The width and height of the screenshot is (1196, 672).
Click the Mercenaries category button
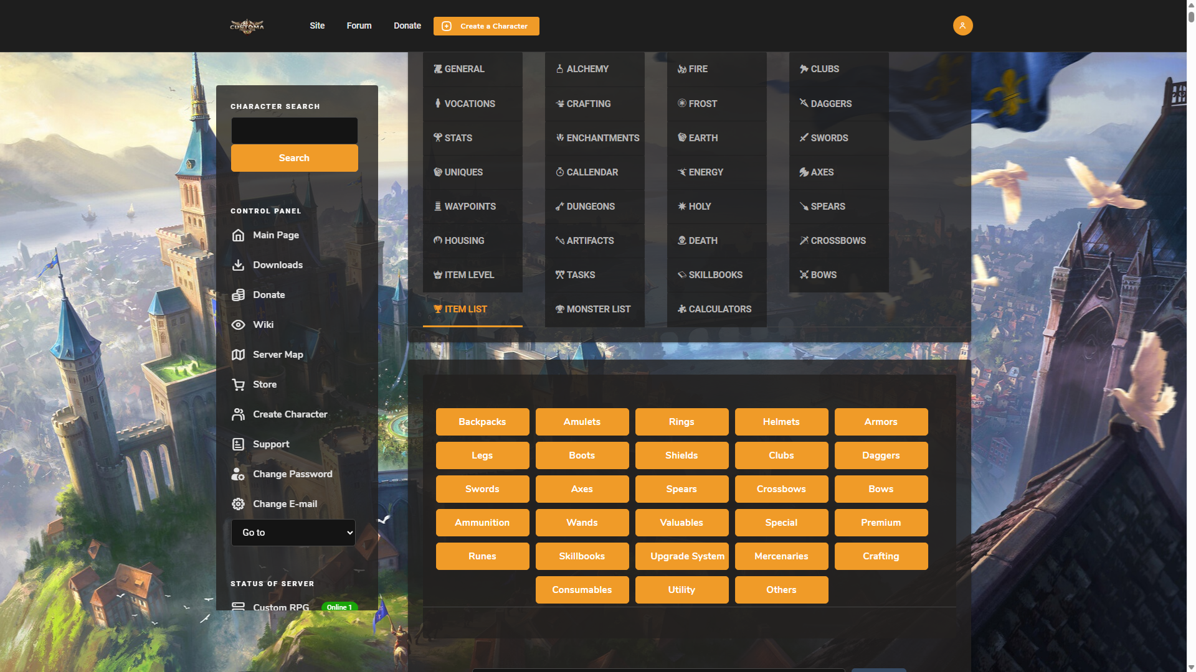pyautogui.click(x=782, y=556)
